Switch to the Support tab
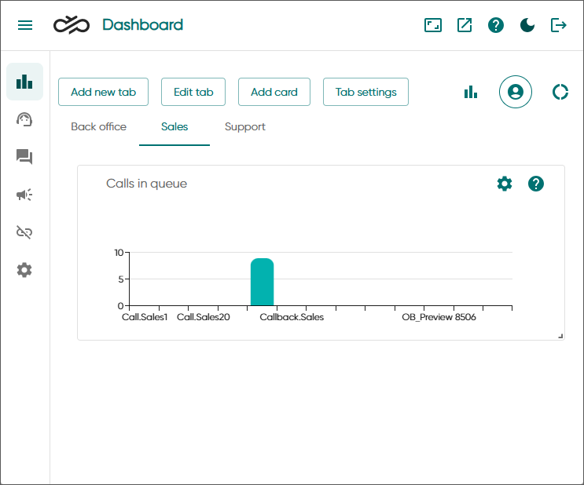 click(x=244, y=127)
